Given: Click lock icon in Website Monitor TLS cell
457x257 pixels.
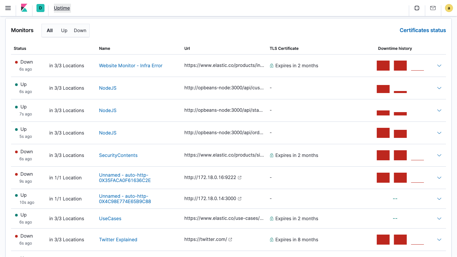Looking at the screenshot, I should [x=272, y=66].
